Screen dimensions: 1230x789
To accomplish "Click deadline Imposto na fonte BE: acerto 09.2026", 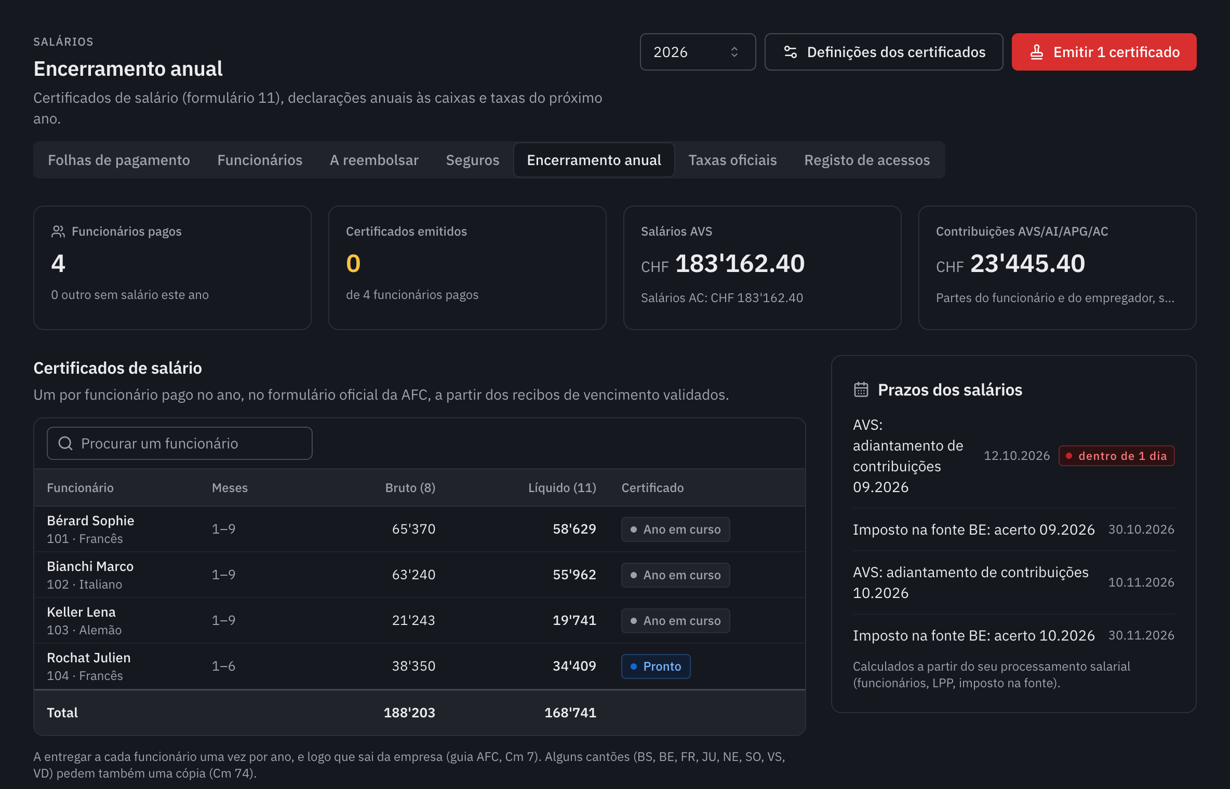I will pos(973,529).
